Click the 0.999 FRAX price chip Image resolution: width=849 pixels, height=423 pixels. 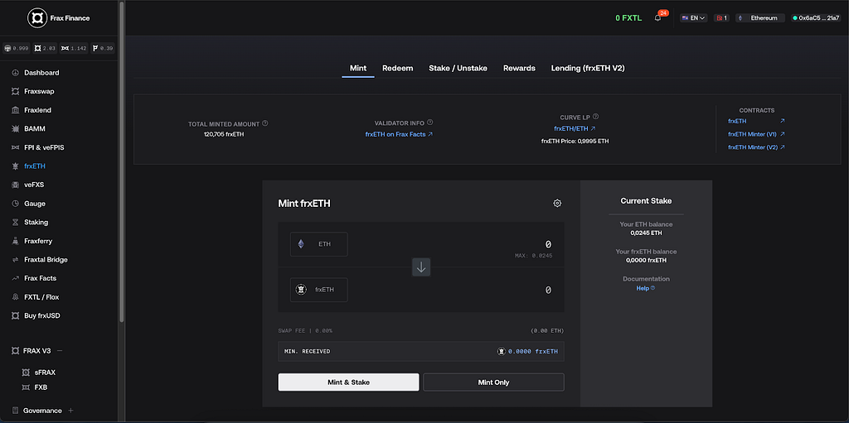(x=16, y=48)
